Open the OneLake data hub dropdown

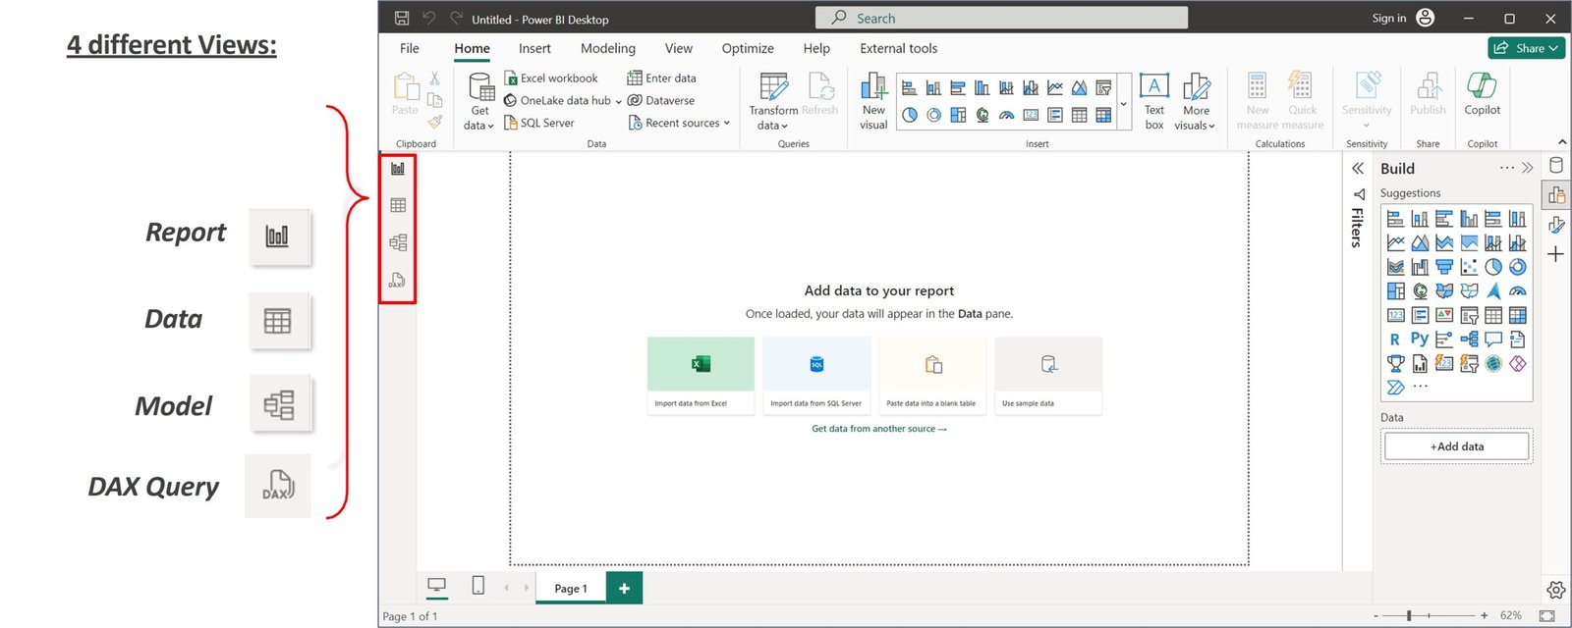click(x=618, y=101)
